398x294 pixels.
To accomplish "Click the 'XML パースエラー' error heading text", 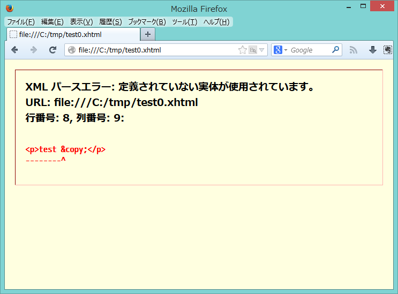I will coord(170,87).
